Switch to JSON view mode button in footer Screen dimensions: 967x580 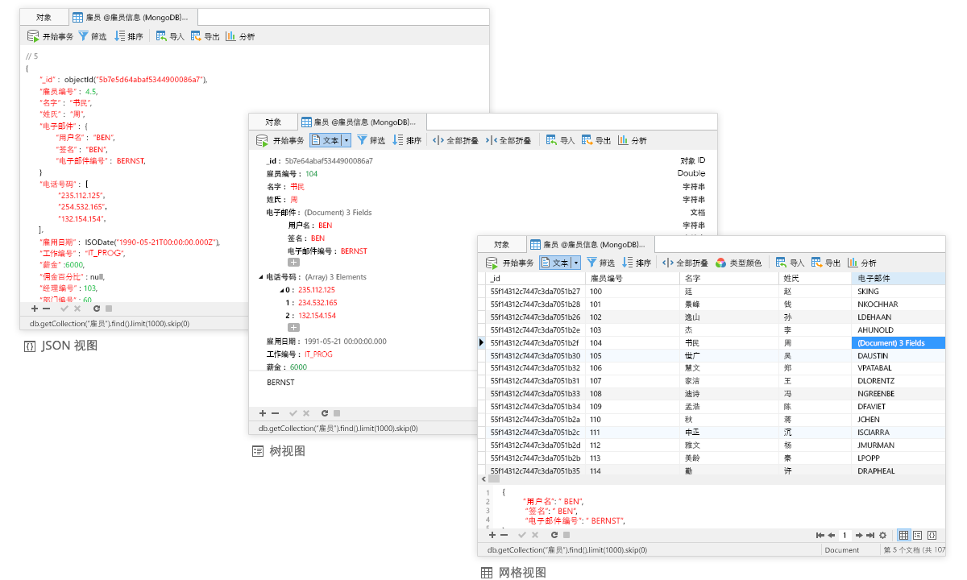coord(932,535)
